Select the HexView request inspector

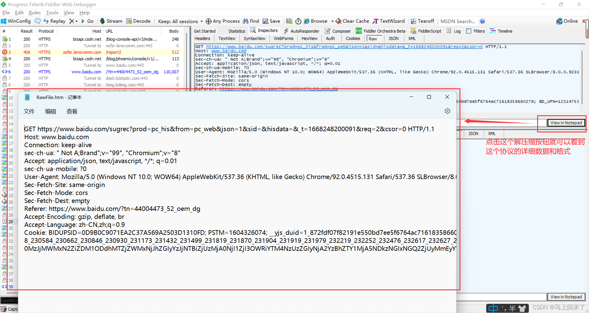click(309, 39)
